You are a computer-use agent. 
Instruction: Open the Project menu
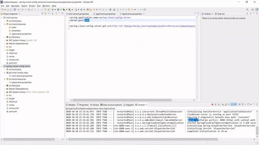click(32, 6)
